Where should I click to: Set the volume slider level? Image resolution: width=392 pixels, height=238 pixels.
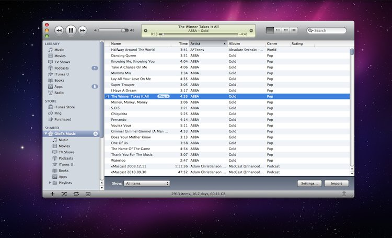coord(113,30)
